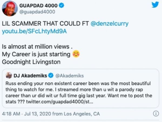Open the GUAPDAD 4000 display name
162x122 pixels.
pyautogui.click(x=38, y=6)
